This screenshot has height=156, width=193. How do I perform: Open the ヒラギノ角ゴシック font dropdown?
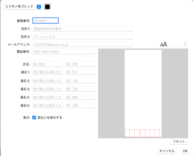pyautogui.click(x=22, y=7)
